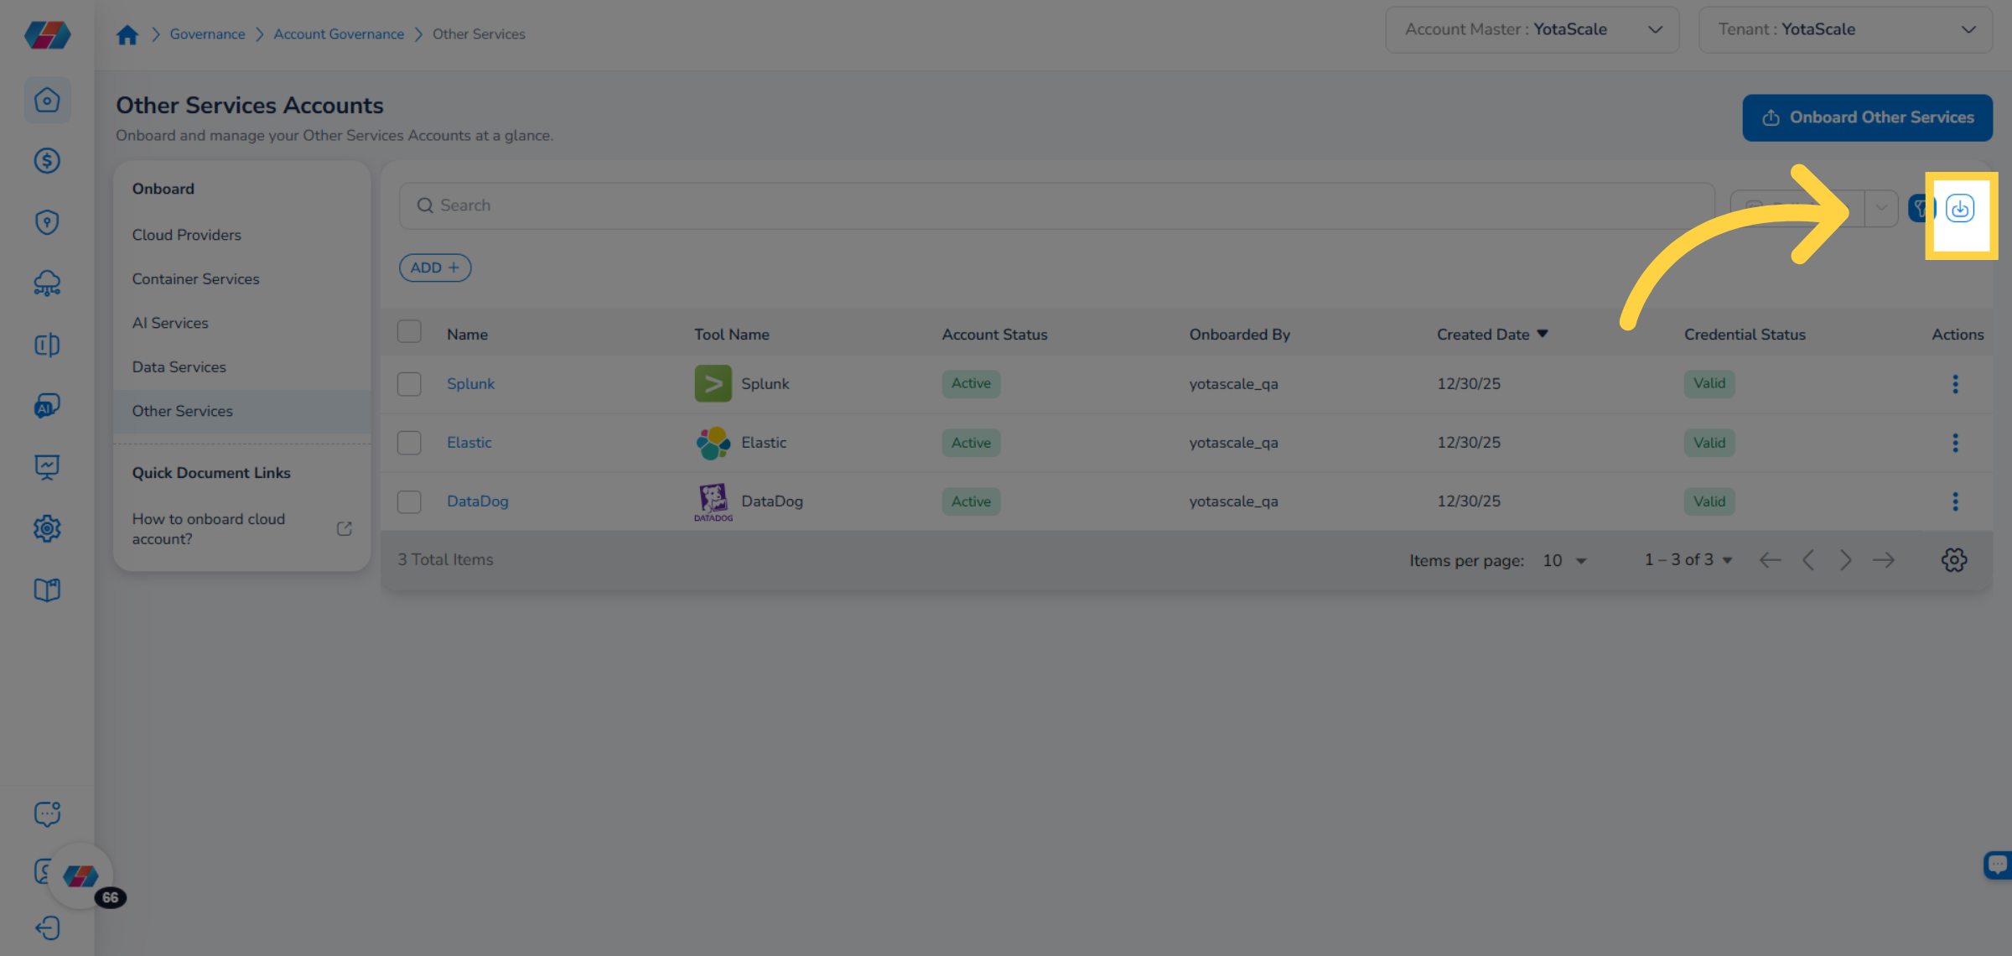The height and width of the screenshot is (956, 2012).
Task: Select the header checkbox to choose all rows
Action: coord(409,331)
